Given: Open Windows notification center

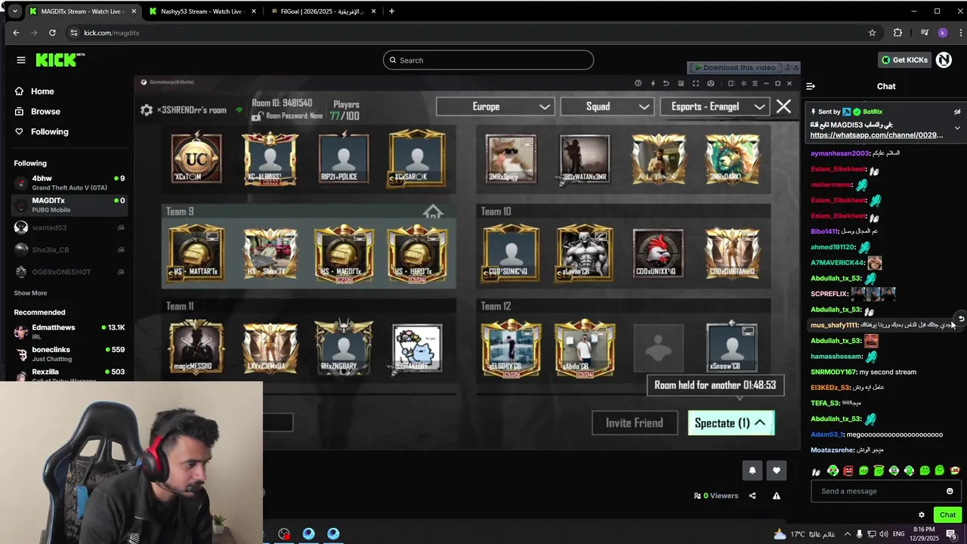Looking at the screenshot, I should (951, 534).
